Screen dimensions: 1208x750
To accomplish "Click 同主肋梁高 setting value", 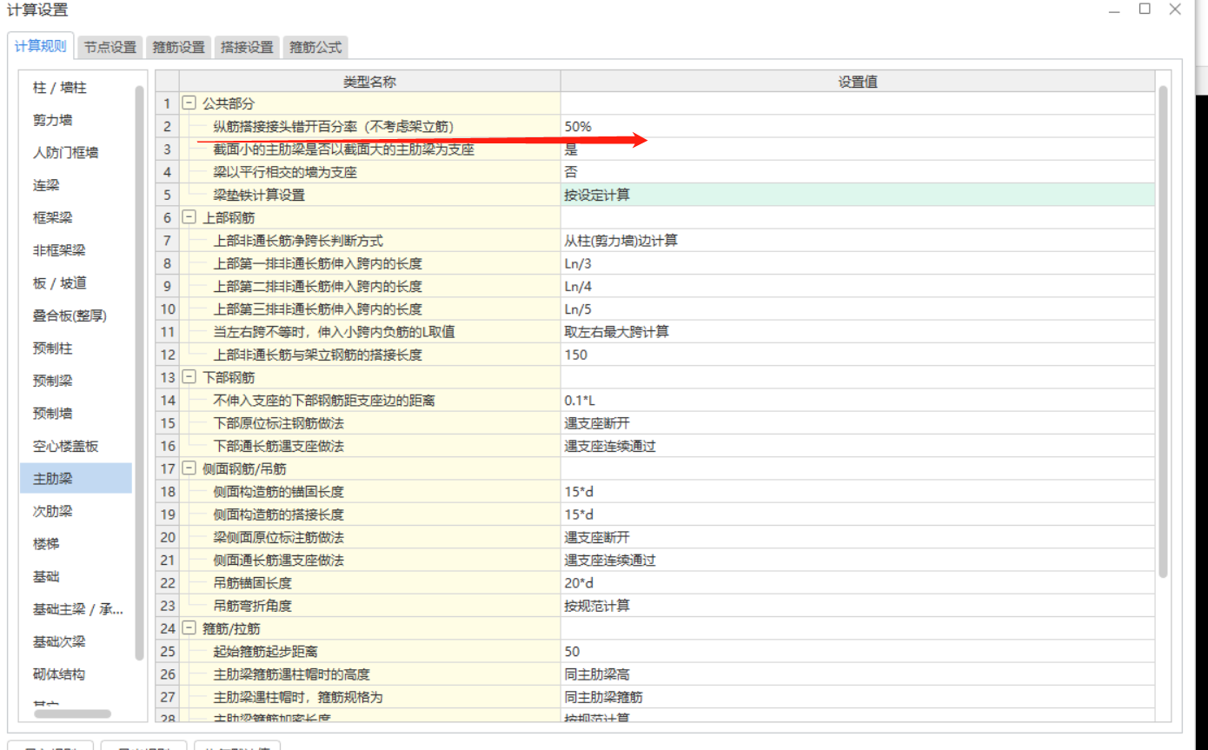I will [858, 674].
